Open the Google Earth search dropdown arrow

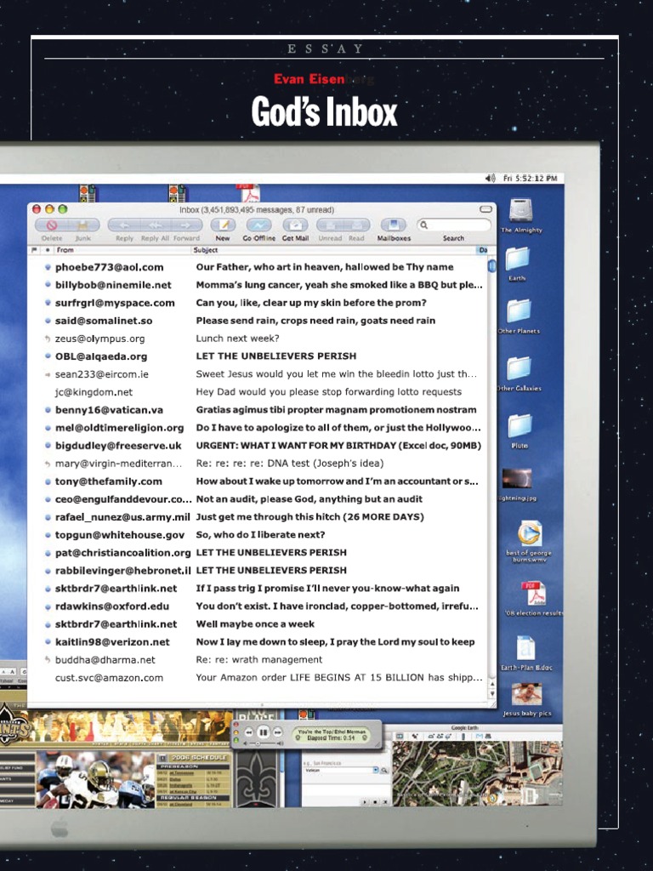point(376,771)
